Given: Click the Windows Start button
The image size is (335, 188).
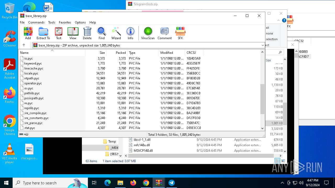Looking at the screenshot, I should point(6,183).
